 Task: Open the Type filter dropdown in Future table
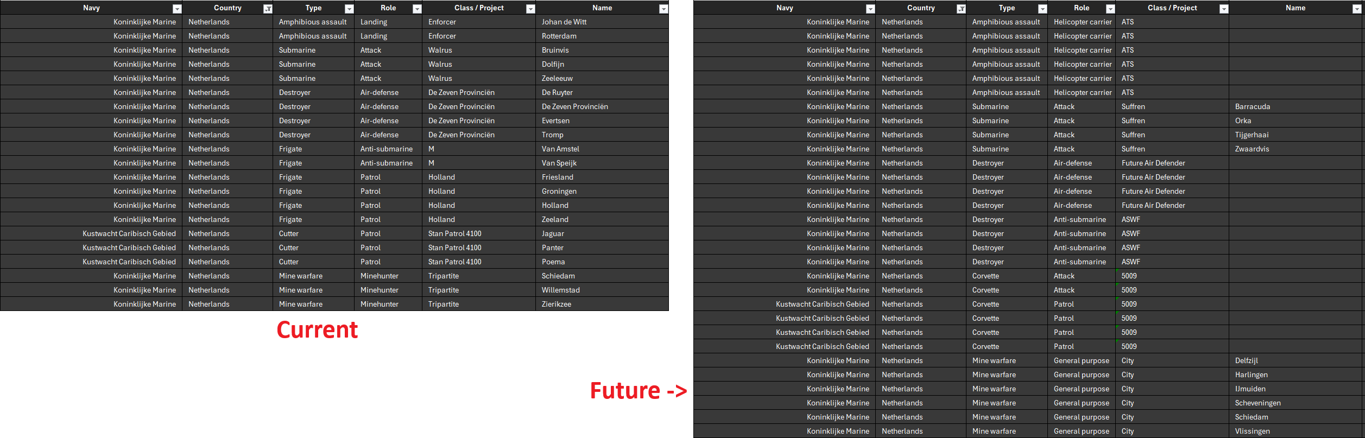click(1042, 9)
